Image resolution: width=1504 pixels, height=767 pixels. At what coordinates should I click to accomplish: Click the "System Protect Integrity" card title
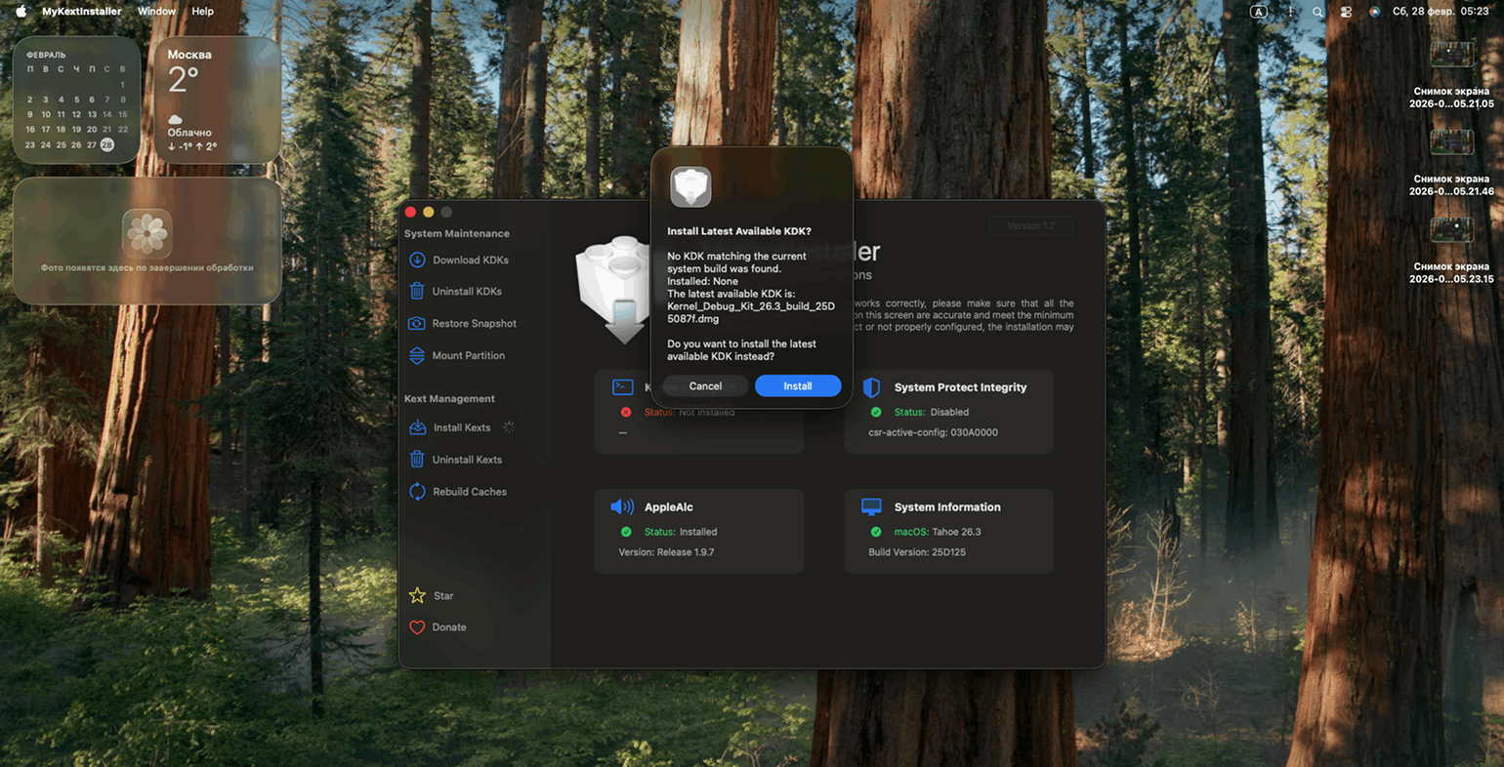(960, 387)
